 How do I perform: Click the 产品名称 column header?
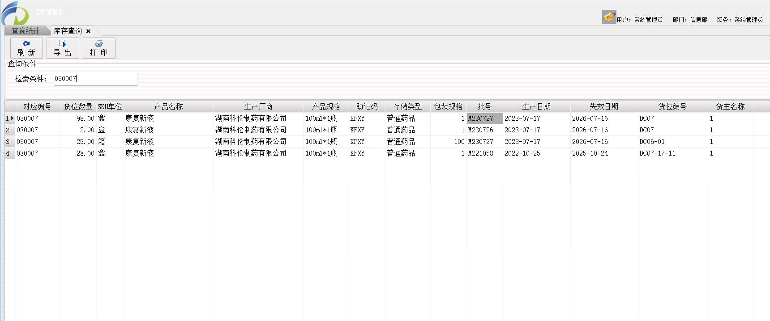[x=169, y=106]
